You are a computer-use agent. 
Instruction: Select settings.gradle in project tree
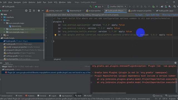coord(18,56)
